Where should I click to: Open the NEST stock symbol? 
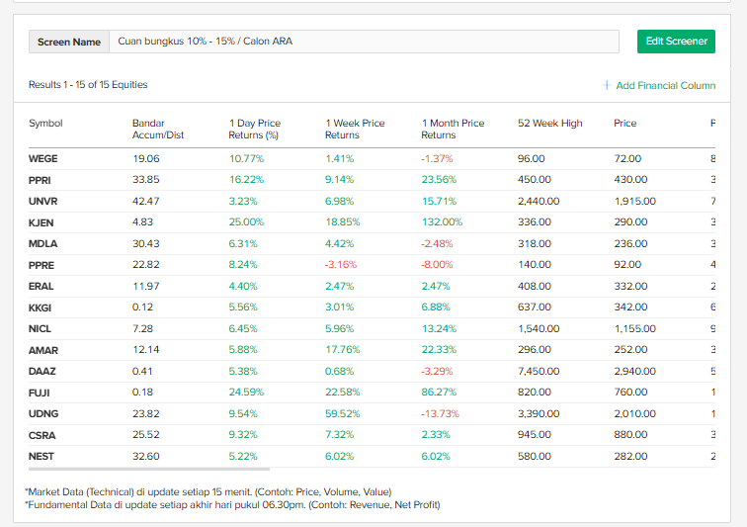[x=41, y=456]
